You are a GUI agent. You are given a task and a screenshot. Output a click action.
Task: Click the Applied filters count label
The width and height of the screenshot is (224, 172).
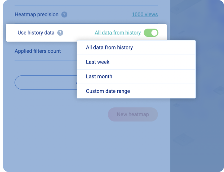click(38, 51)
